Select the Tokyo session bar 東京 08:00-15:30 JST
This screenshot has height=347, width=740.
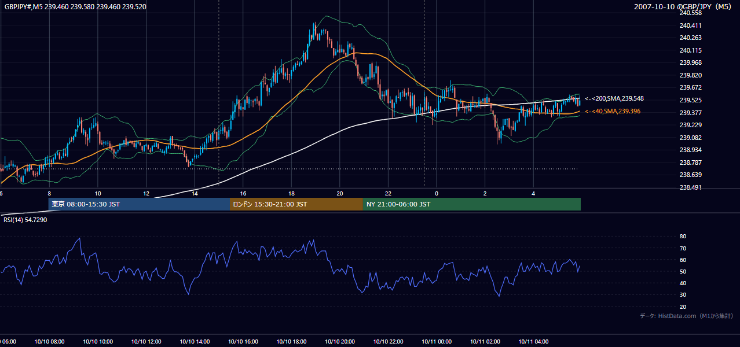tap(139, 204)
